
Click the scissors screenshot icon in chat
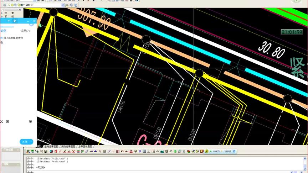[1, 122]
